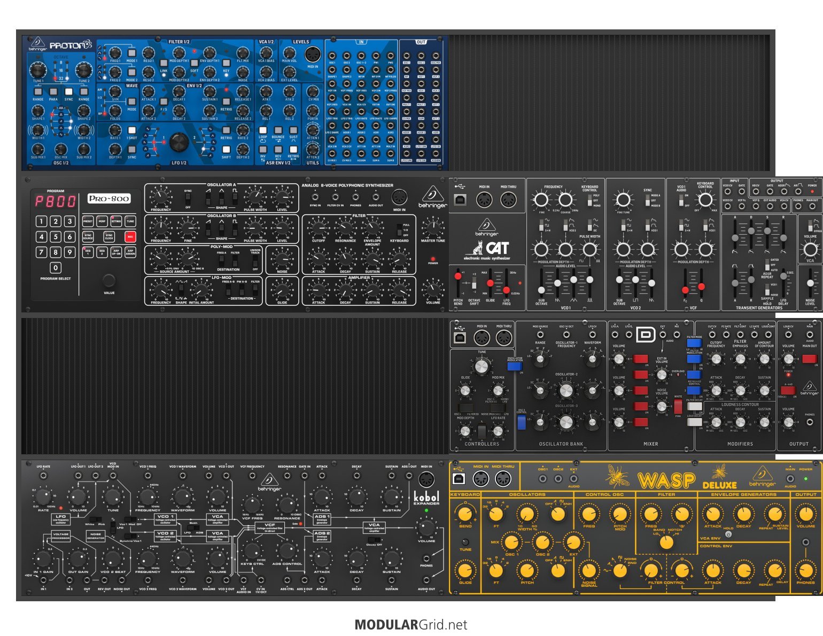The width and height of the screenshot is (823, 636).
Task: Click the CAT MAIN OUT jack
Action: coord(812,206)
